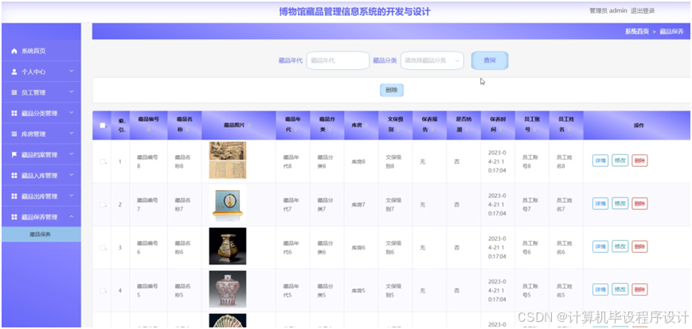The image size is (692, 329).
Task: Click the flag icon beside 藏品档案管理
Action: pyautogui.click(x=14, y=155)
